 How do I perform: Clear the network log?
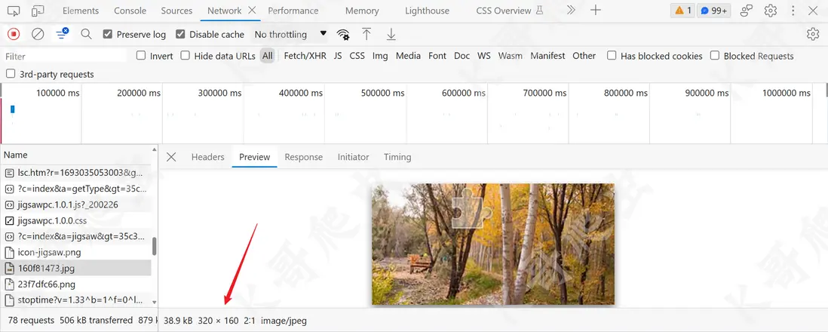[38, 35]
